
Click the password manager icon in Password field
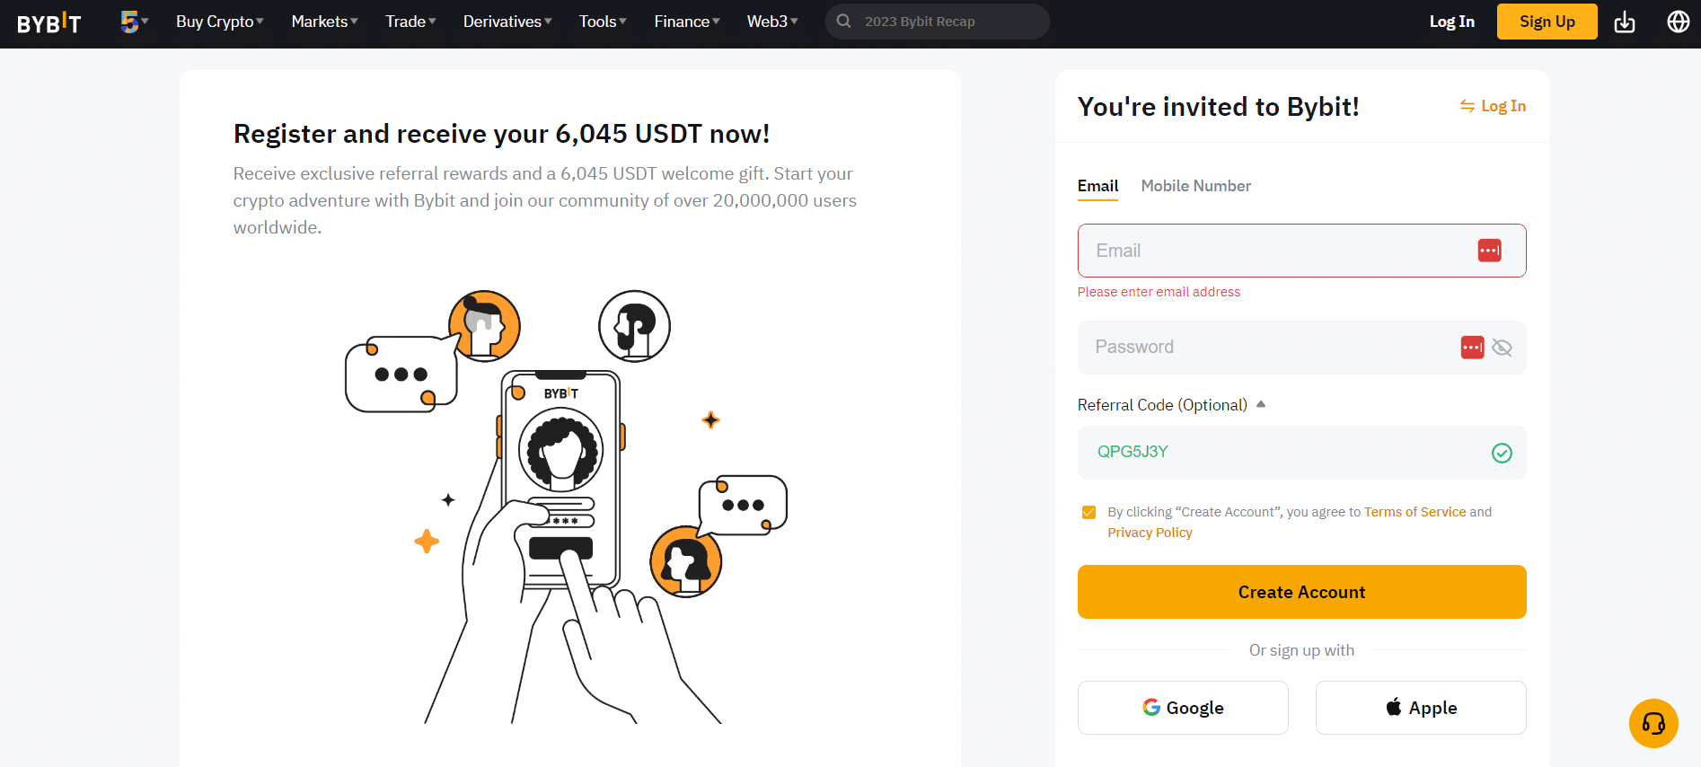(1472, 348)
